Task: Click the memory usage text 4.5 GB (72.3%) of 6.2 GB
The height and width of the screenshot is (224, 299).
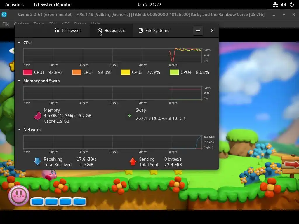Action: (x=67, y=116)
